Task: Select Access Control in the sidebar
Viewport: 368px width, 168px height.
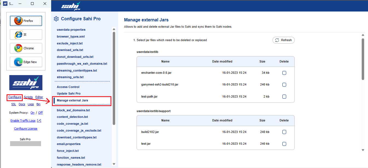Action: pyautogui.click(x=68, y=87)
